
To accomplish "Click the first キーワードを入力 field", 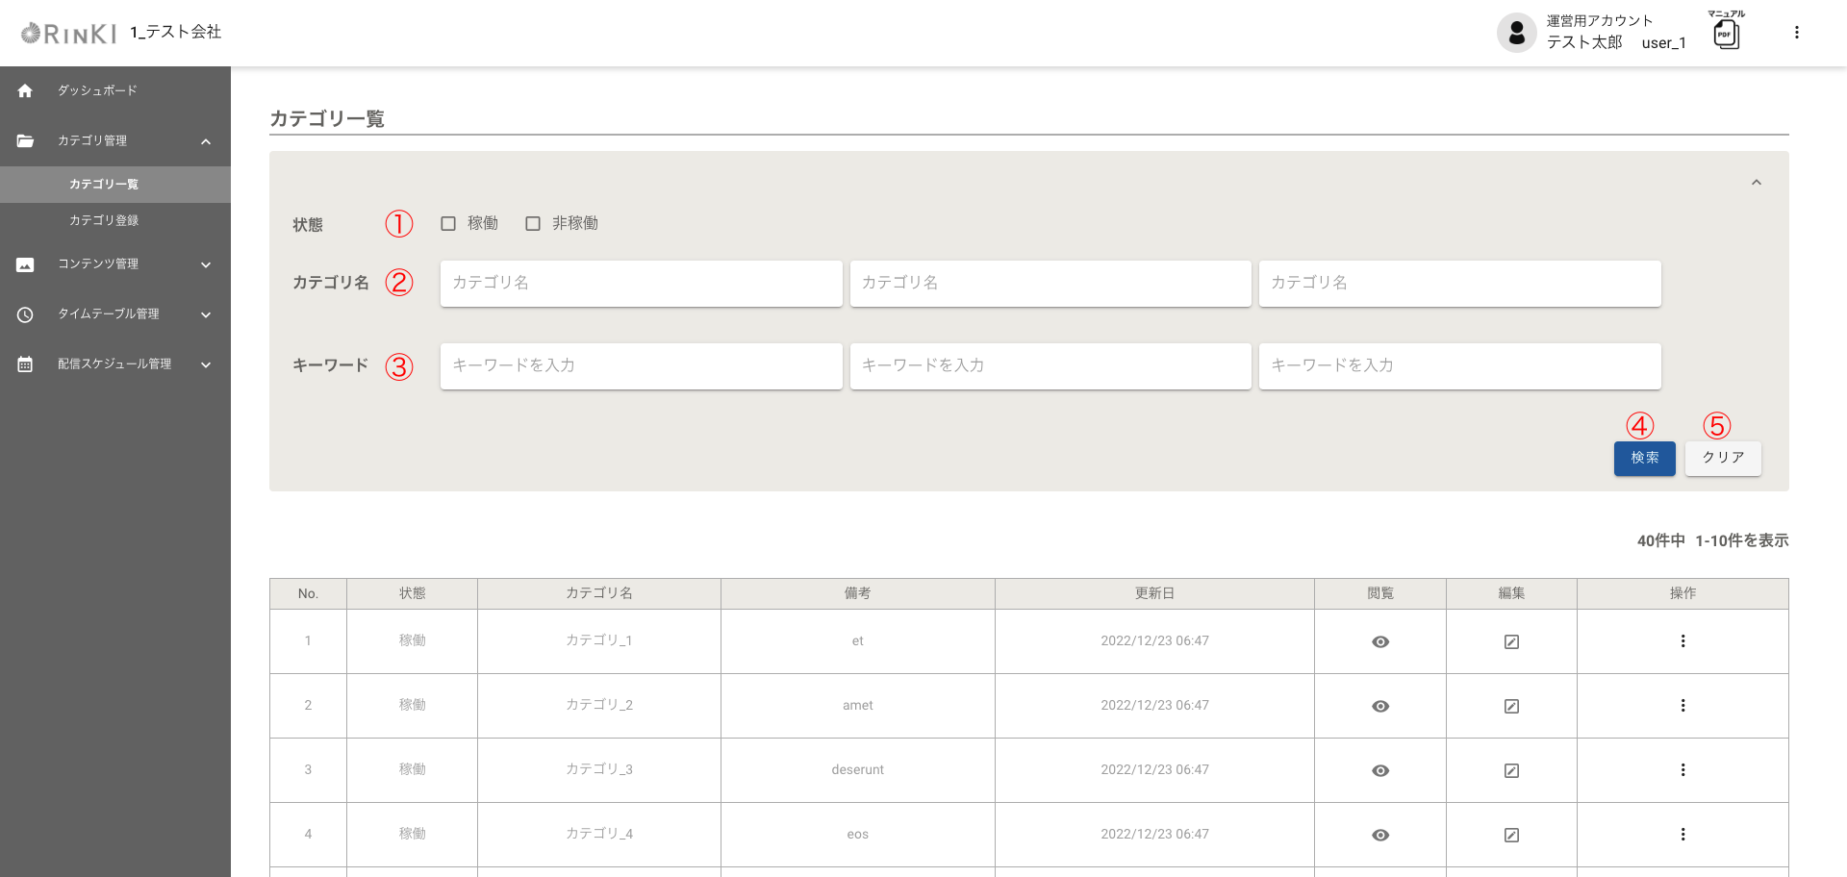I will (x=641, y=366).
